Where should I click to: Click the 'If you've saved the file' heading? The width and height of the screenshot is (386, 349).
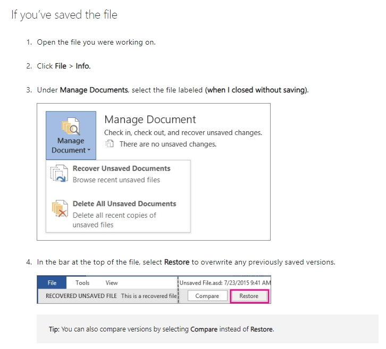(x=64, y=15)
